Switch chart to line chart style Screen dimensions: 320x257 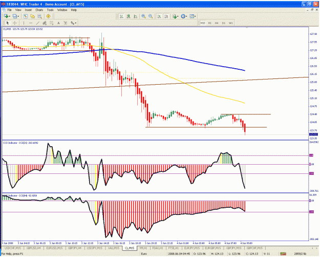(x=135, y=16)
